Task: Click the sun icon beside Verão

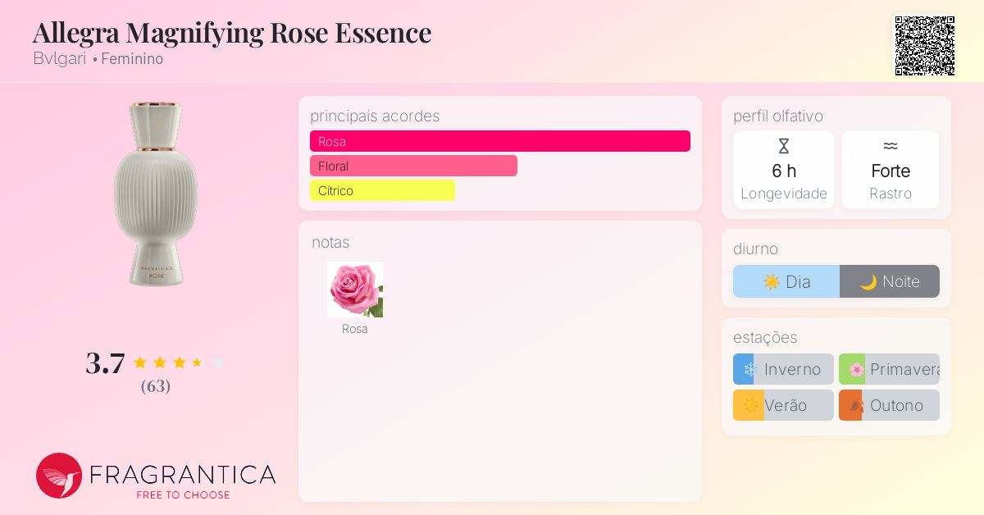Action: (x=749, y=405)
